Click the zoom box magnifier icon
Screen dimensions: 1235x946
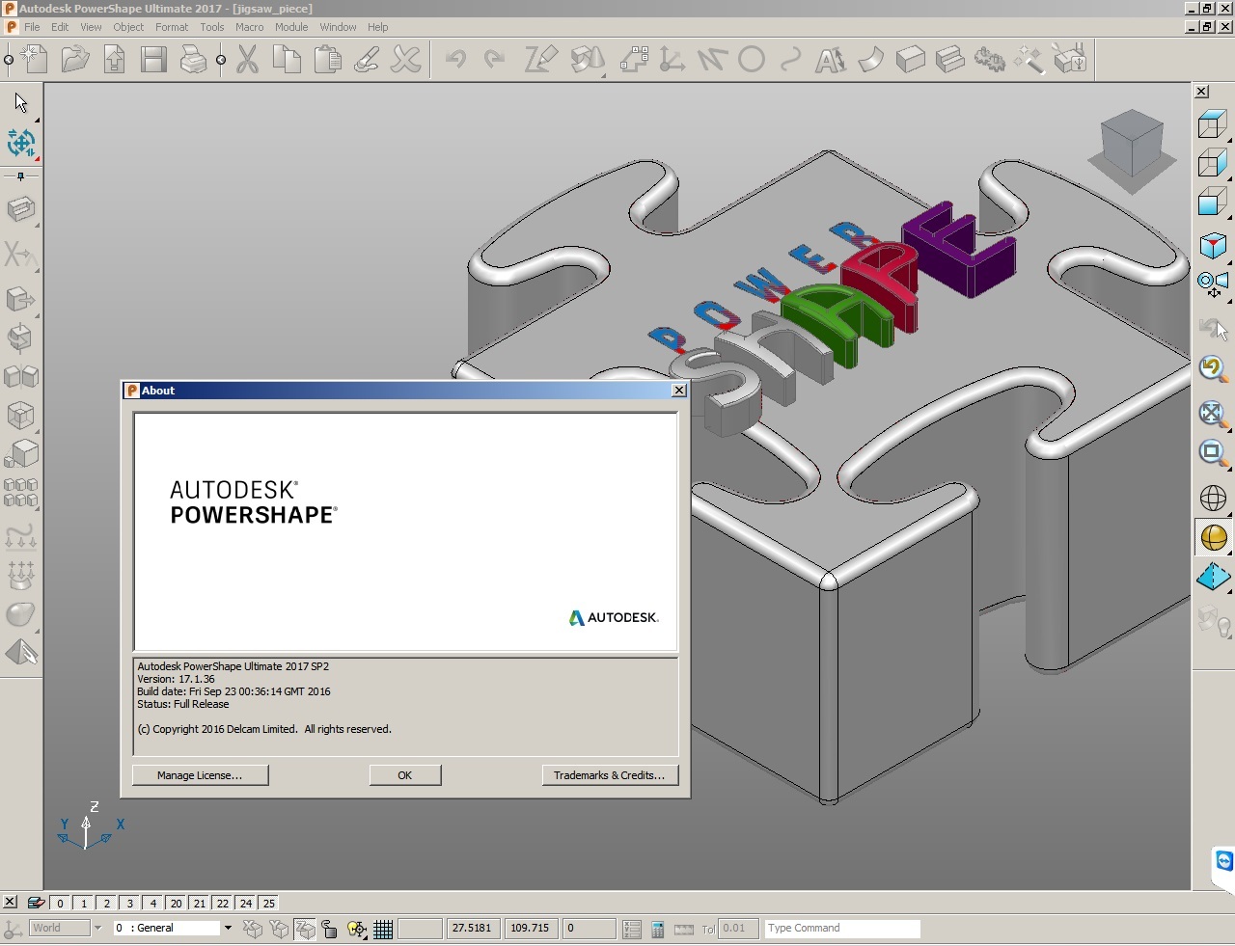(1213, 453)
